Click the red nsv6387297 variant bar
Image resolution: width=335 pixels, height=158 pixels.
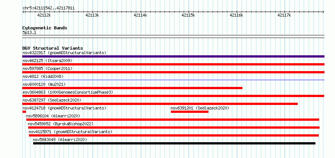click(160, 104)
